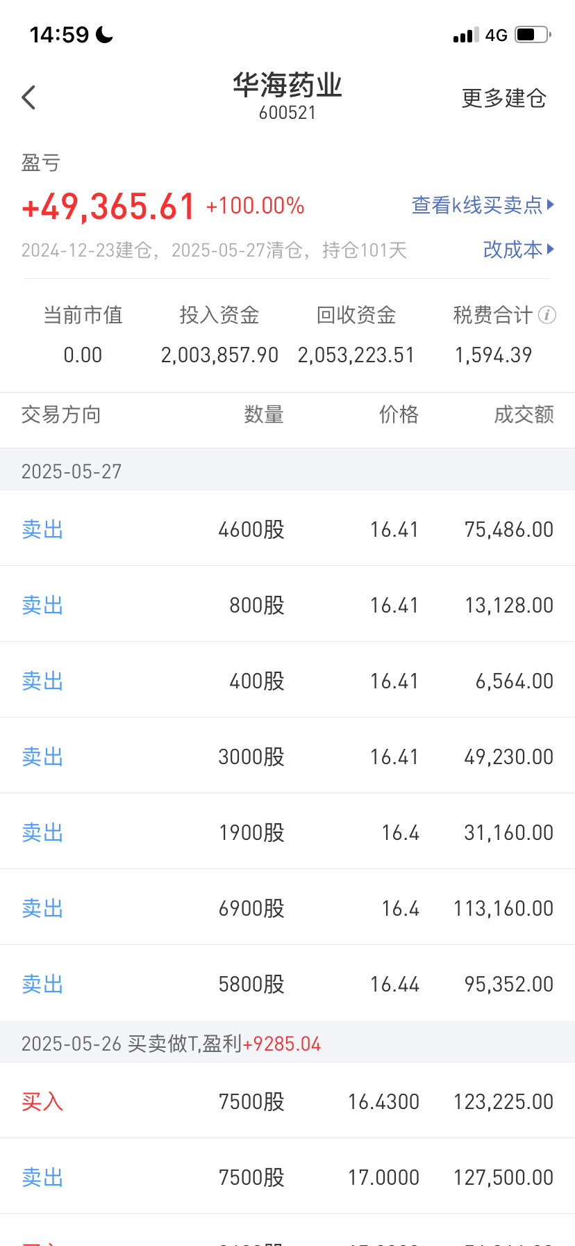
Task: Open the 卖出 1900股 trade row
Action: point(287,832)
